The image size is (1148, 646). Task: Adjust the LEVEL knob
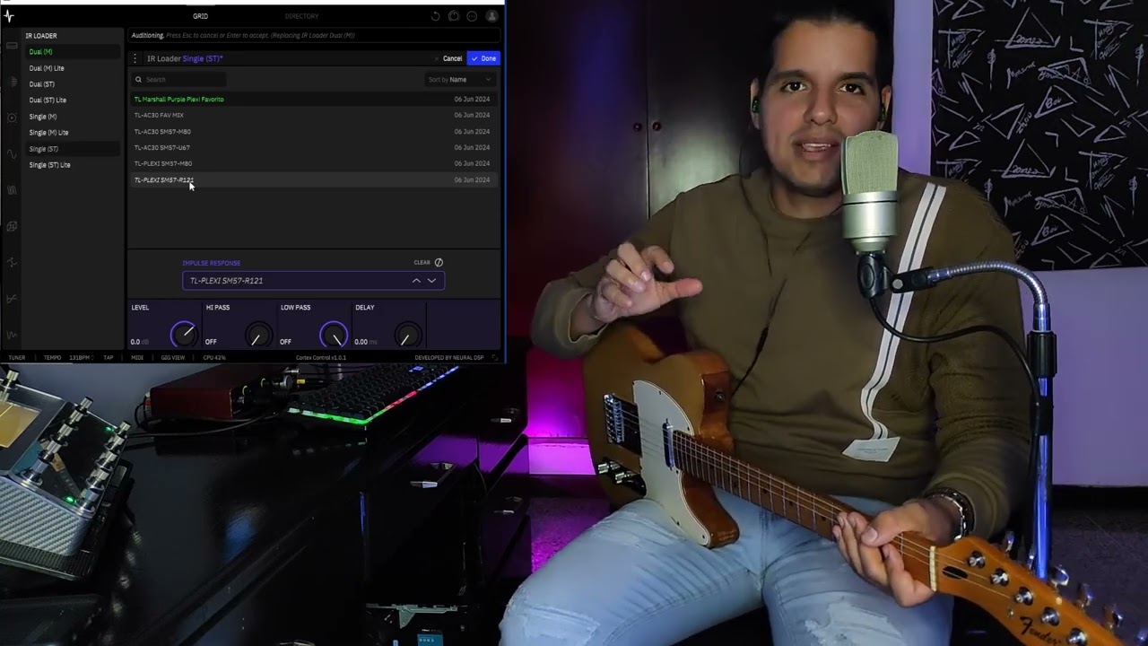click(x=184, y=335)
